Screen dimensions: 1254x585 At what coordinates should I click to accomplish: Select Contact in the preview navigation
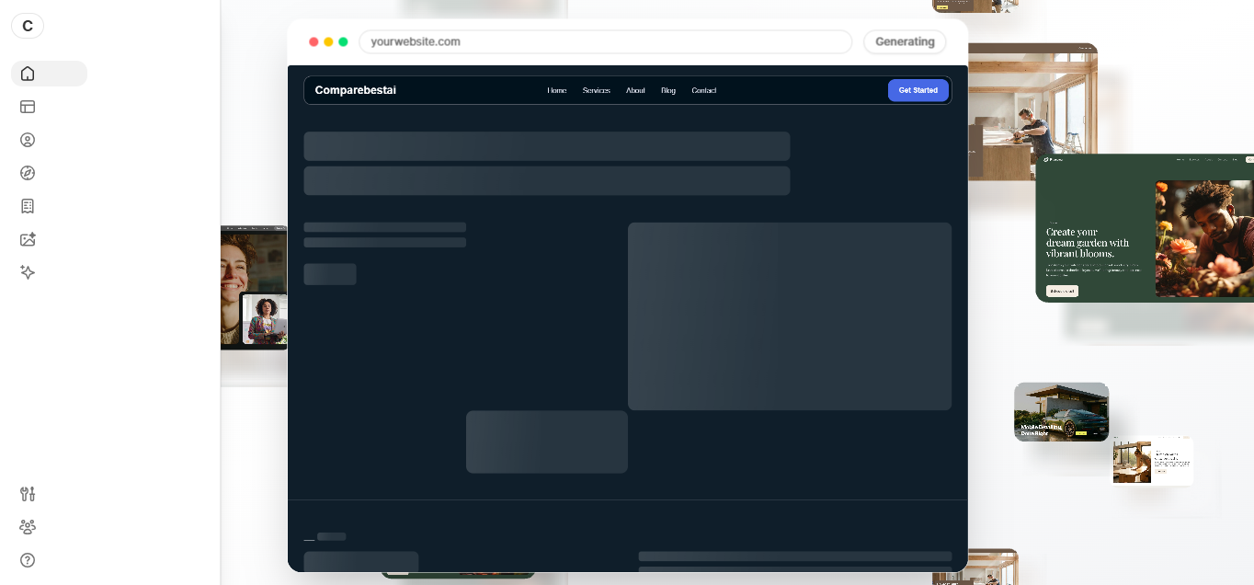point(704,90)
